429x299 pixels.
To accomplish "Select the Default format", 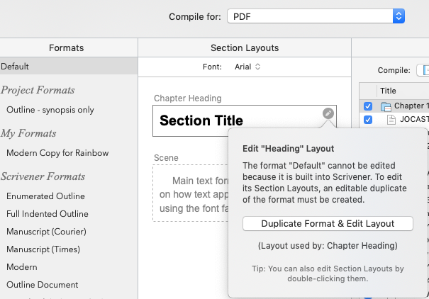I will [x=69, y=66].
